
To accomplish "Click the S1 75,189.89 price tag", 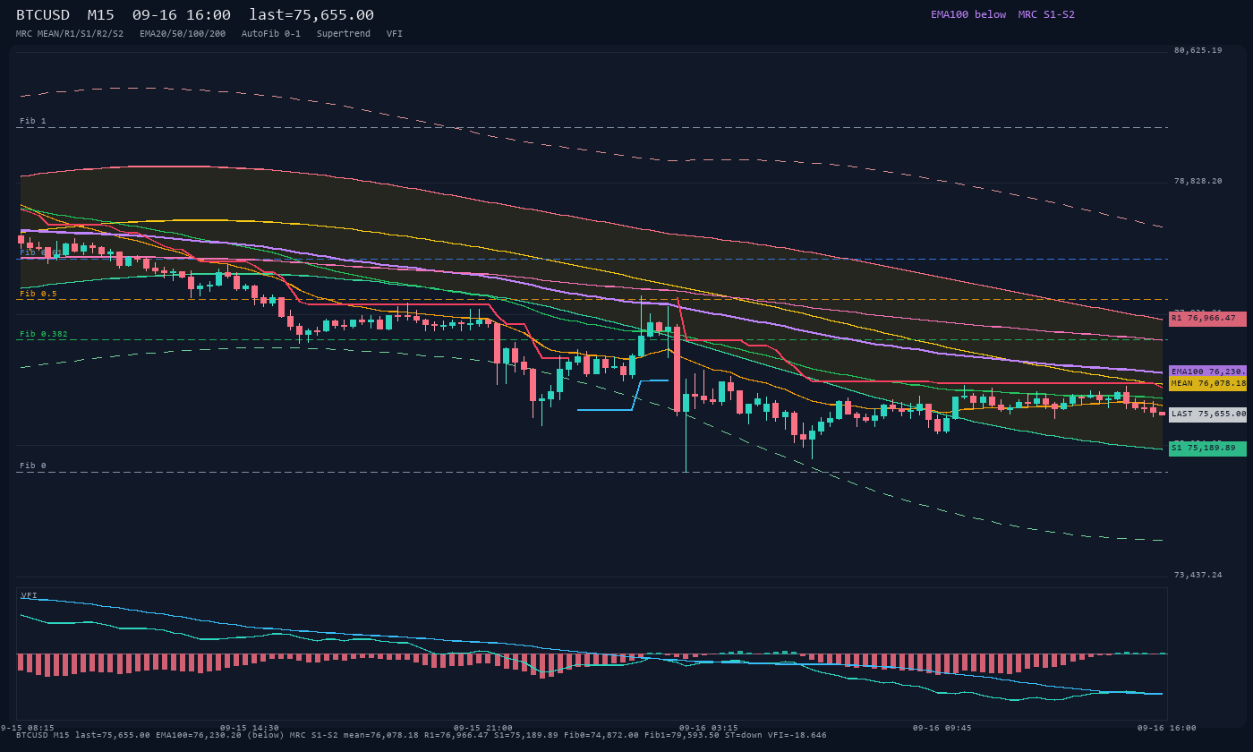I will tap(1207, 449).
